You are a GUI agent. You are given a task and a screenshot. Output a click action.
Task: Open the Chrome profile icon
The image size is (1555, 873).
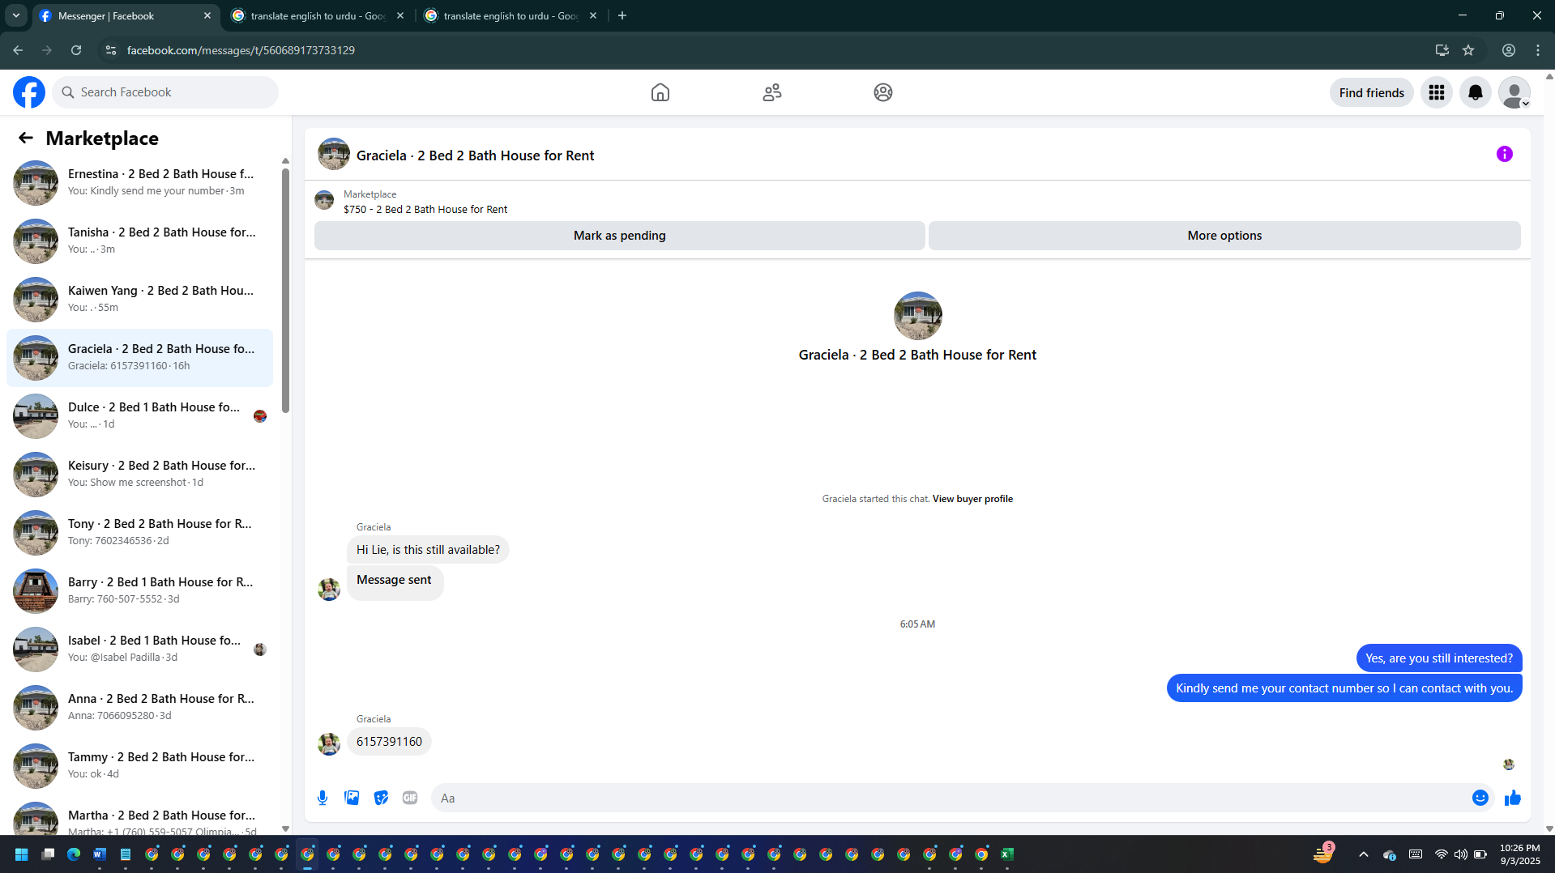(1509, 50)
